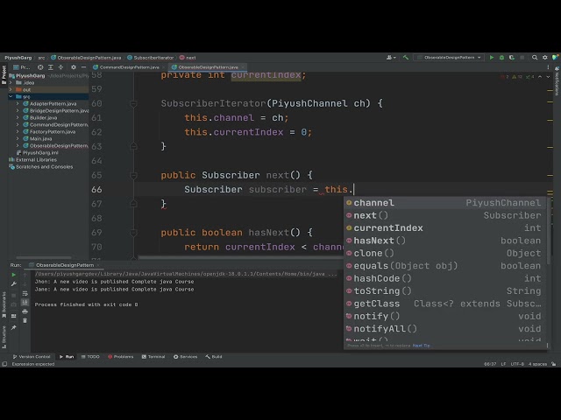This screenshot has width=561, height=420.
Task: Close the ObserableDesignPattern.java editor tab
Action: [x=243, y=67]
